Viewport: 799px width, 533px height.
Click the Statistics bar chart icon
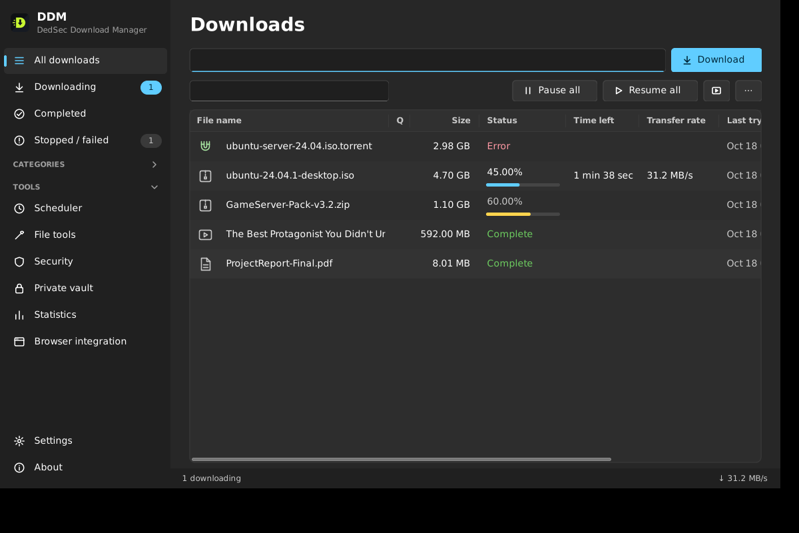[19, 315]
